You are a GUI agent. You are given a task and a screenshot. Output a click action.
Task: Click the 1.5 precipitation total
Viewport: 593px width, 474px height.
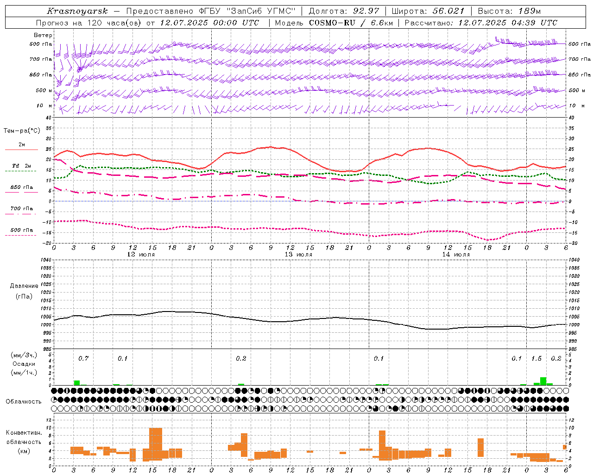coord(536,358)
